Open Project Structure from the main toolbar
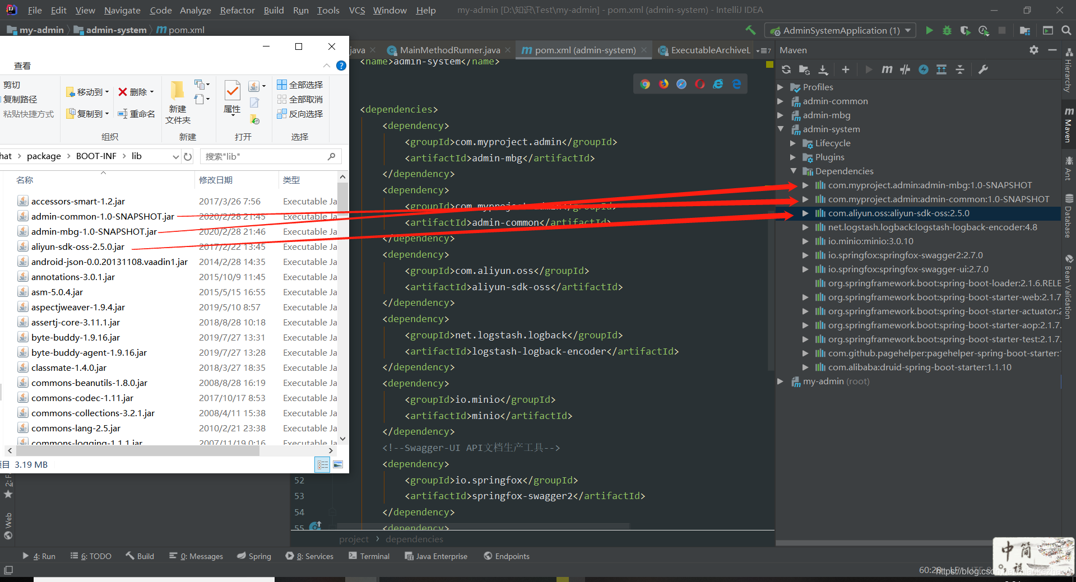1076x582 pixels. click(1025, 30)
